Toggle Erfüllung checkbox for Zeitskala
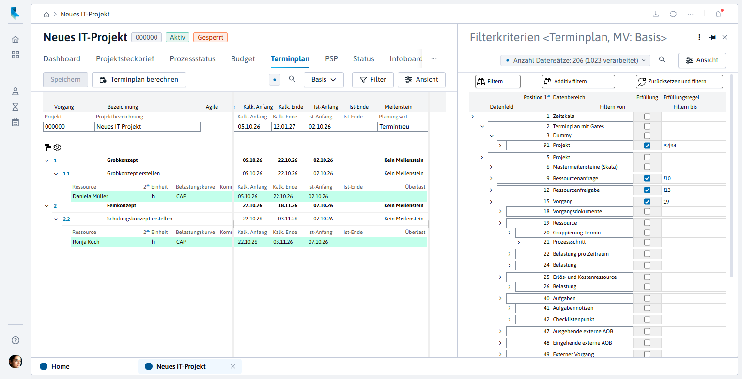 (647, 117)
